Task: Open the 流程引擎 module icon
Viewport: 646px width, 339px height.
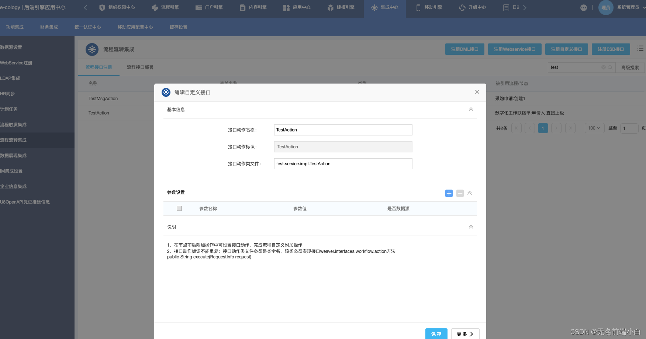Action: point(154,7)
